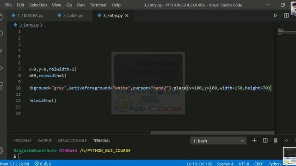Switch to the 2_Label.py tab
This screenshot has width=296, height=166.
tap(71, 15)
